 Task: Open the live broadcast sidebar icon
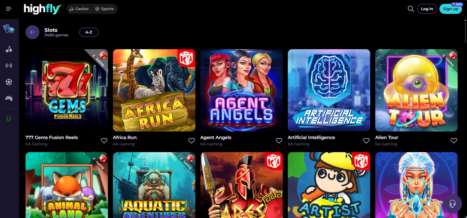pyautogui.click(x=9, y=66)
